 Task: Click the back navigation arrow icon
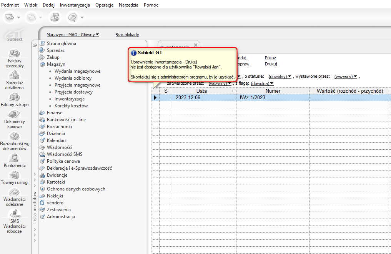point(10,17)
